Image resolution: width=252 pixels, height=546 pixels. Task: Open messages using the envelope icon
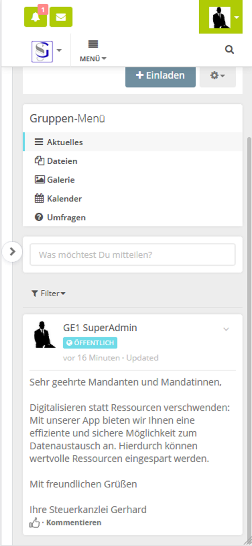click(x=61, y=17)
